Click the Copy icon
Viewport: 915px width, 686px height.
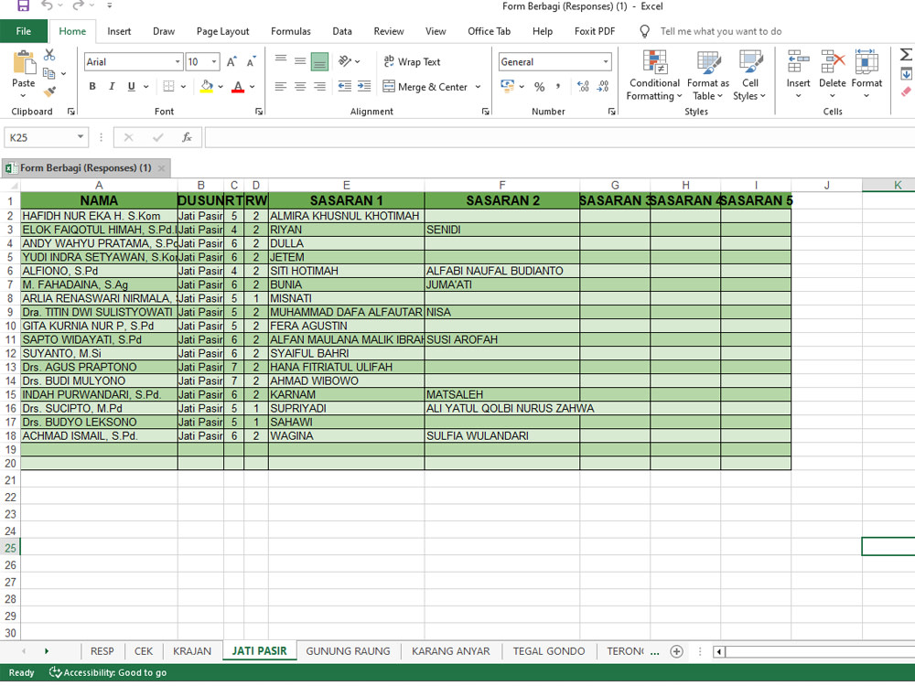(x=49, y=73)
